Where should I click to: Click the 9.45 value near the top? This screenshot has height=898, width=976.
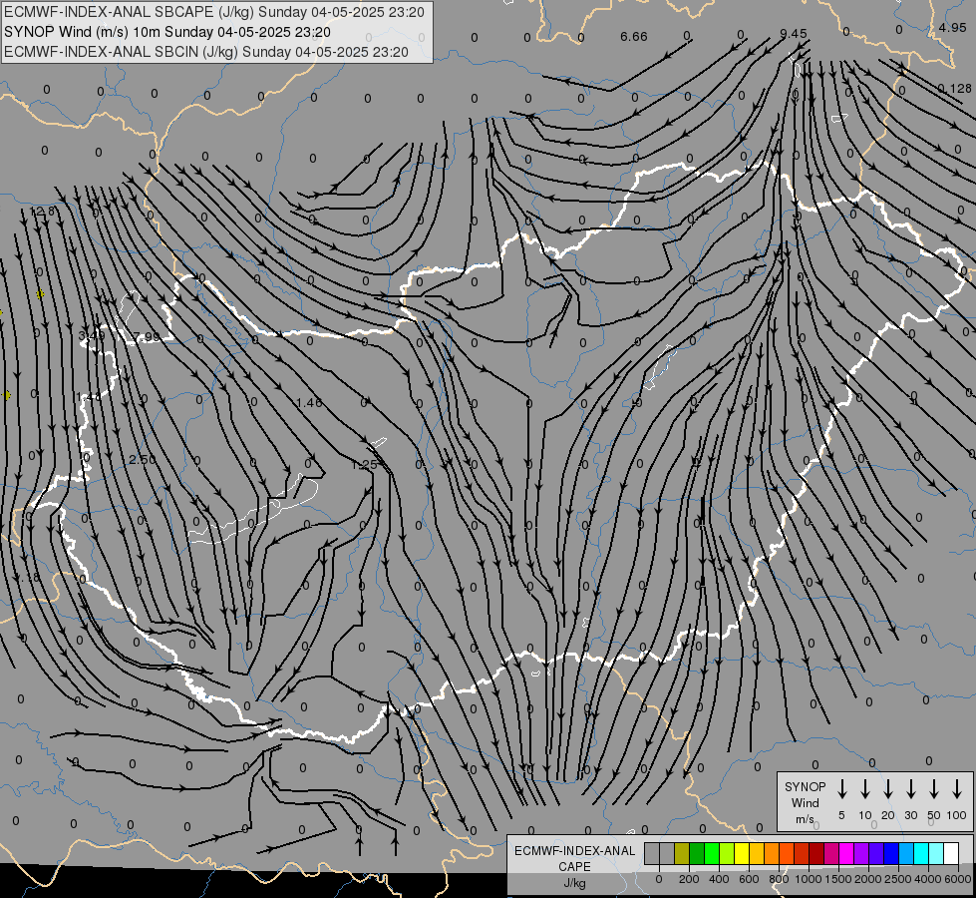coord(793,34)
